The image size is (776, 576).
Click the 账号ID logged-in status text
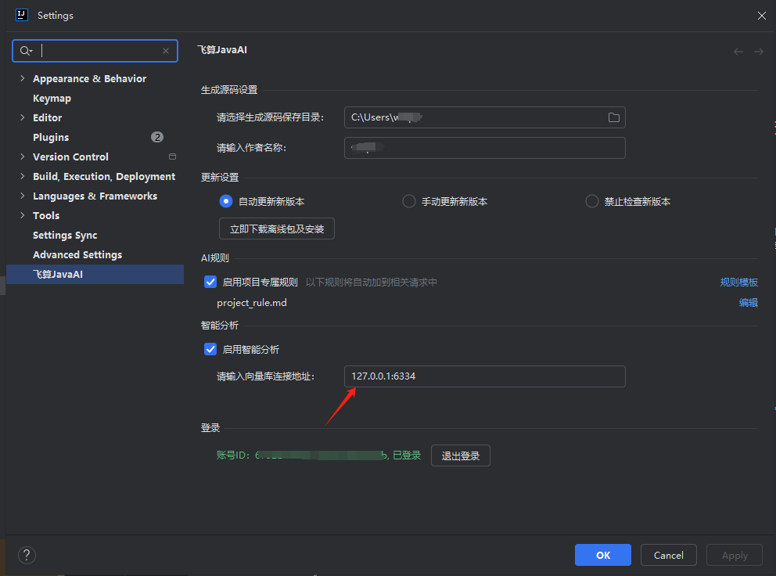tap(318, 455)
